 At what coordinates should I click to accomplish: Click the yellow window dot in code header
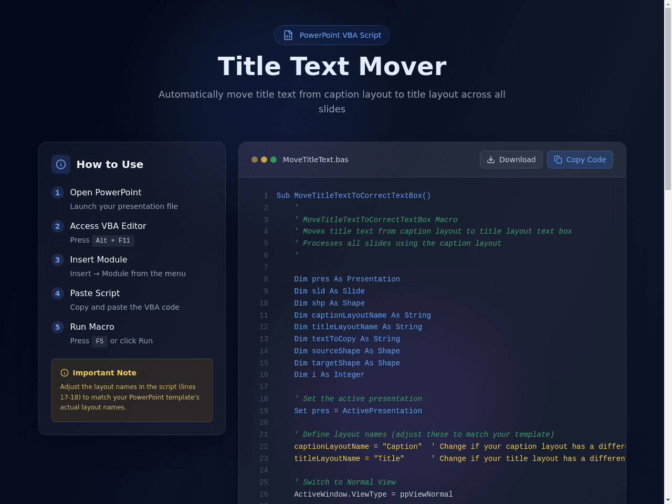264,160
